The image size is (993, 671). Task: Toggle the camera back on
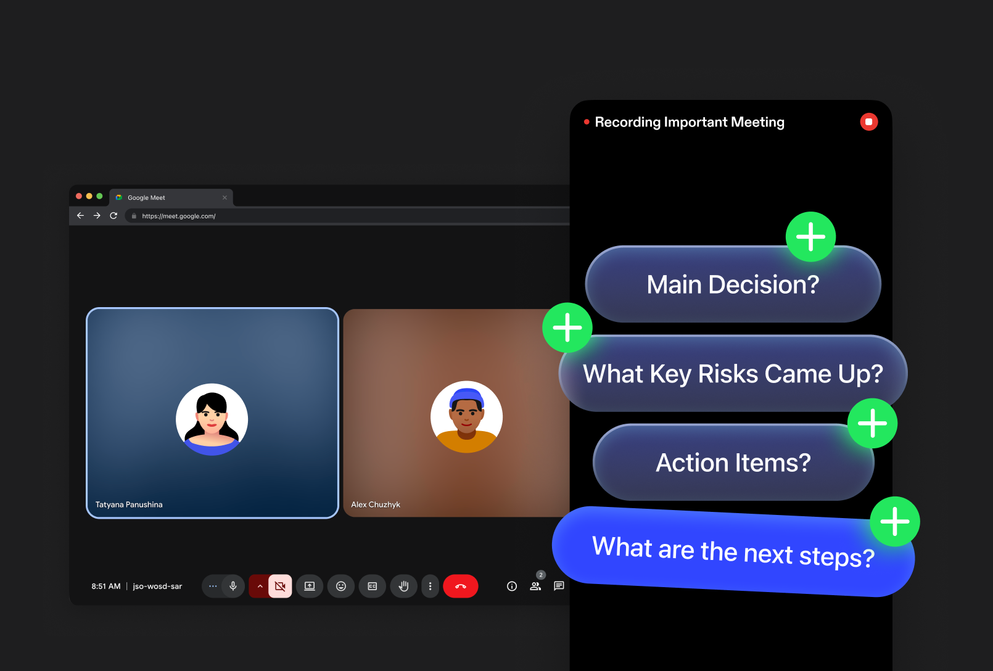point(280,586)
